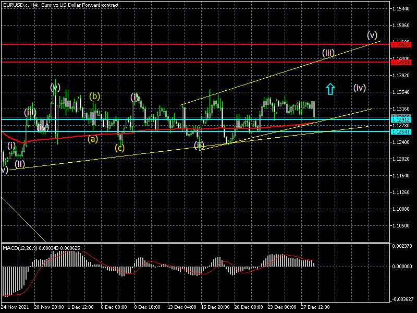Click the 1.13540 price axis value

(401, 92)
